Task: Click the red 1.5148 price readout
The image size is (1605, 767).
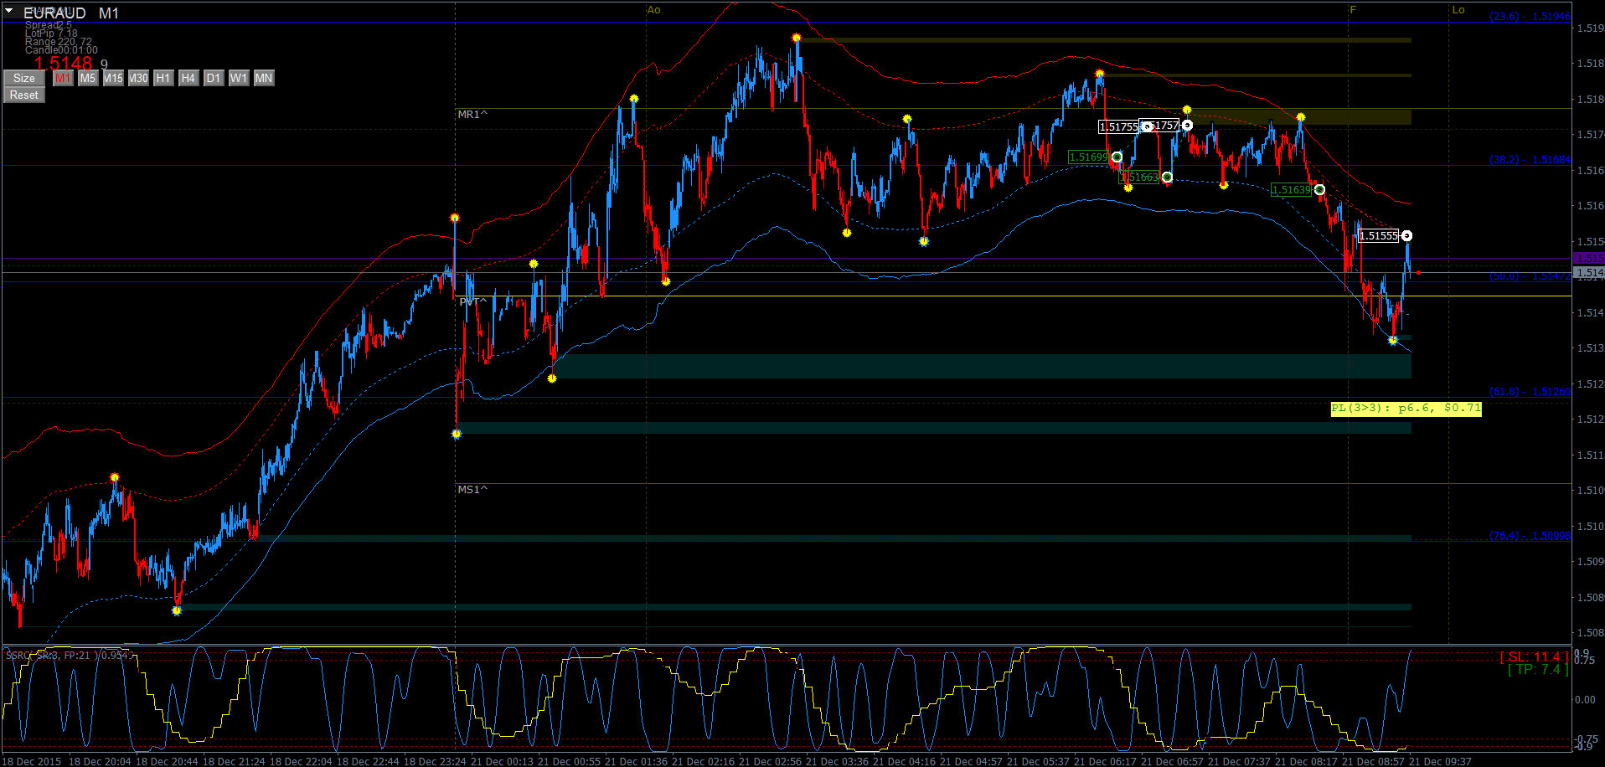Action: [x=64, y=64]
